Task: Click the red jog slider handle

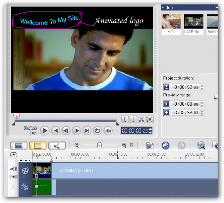Action: tap(16, 116)
